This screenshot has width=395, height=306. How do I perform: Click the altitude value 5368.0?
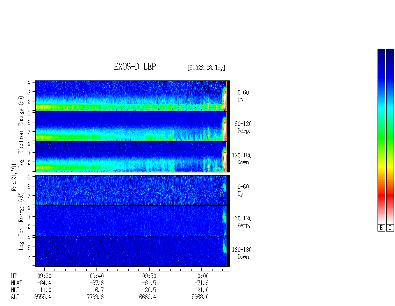(x=200, y=297)
